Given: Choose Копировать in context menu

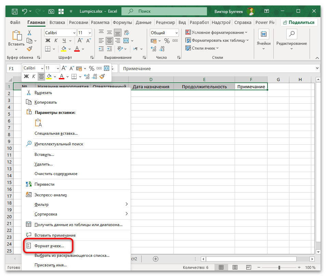Looking at the screenshot, I should pos(76,102).
